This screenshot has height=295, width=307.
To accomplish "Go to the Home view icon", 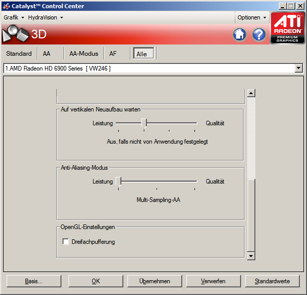I will (239, 34).
